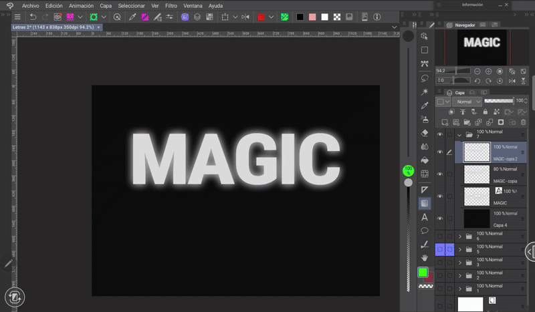
Task: Choose the Lasso selection tool
Action: pos(424,77)
